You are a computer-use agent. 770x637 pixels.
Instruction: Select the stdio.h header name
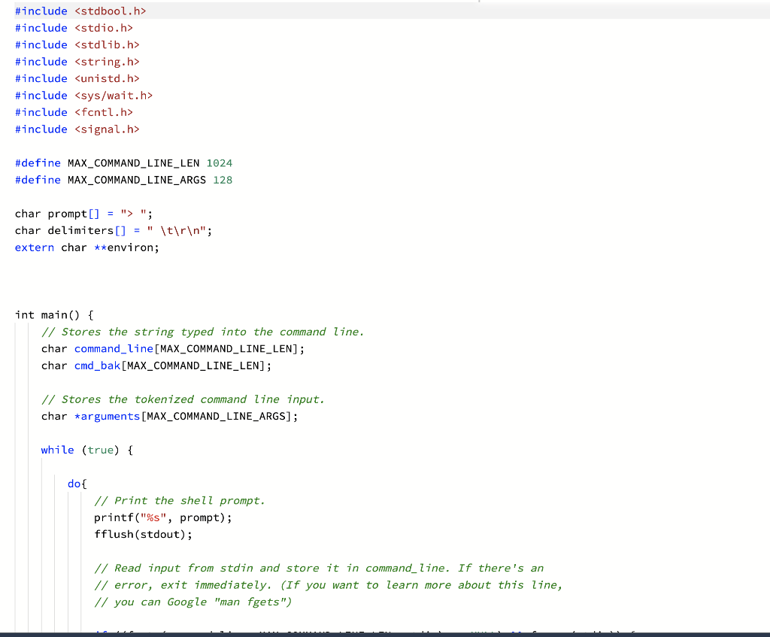point(103,28)
